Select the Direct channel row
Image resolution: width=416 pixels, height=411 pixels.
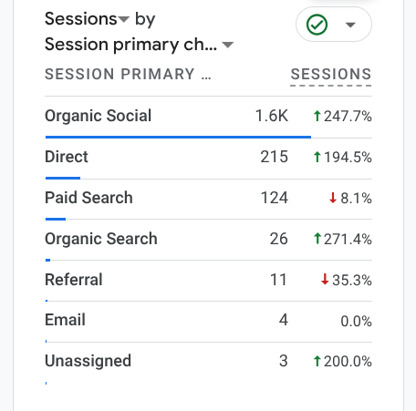(208, 159)
